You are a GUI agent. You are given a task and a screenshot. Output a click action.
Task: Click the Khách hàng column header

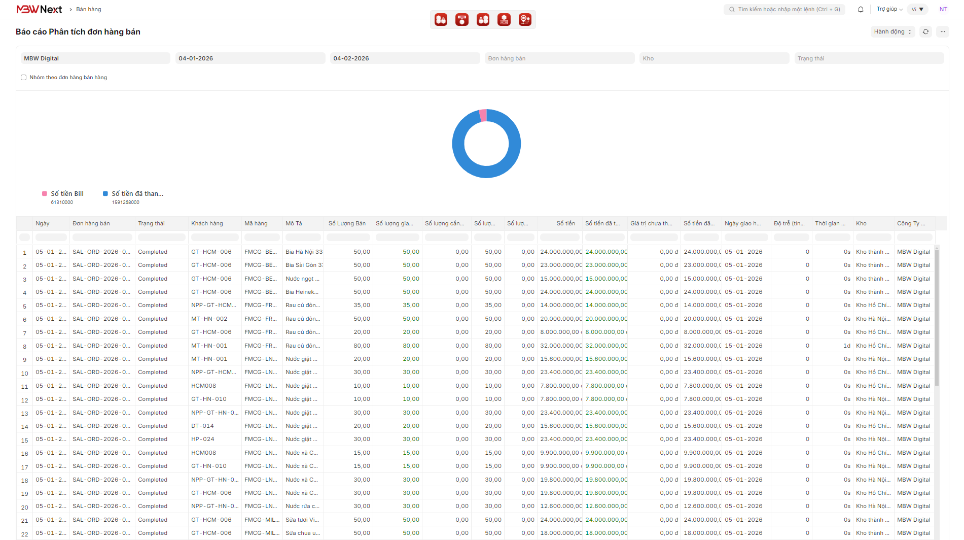207,223
